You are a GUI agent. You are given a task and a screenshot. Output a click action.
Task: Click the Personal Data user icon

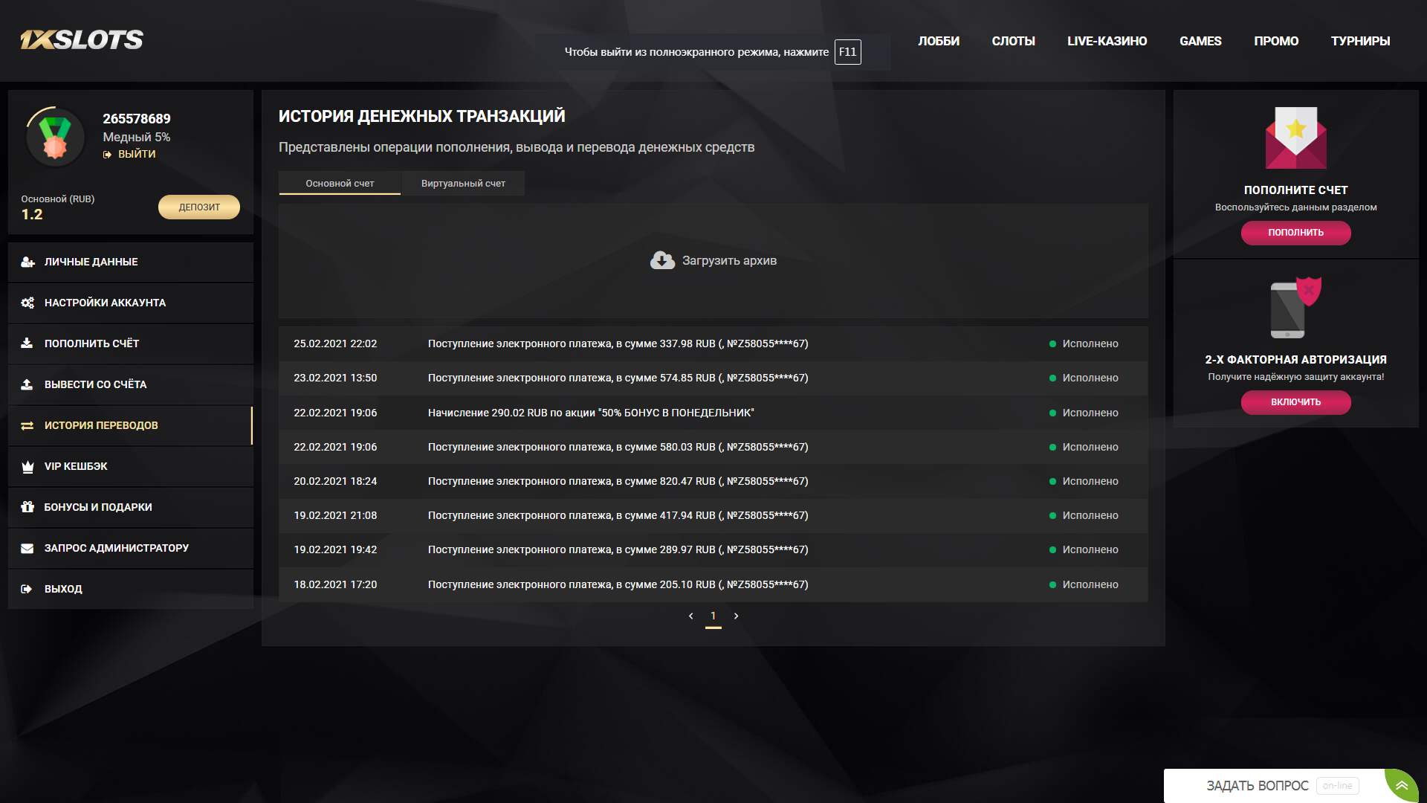pos(27,262)
